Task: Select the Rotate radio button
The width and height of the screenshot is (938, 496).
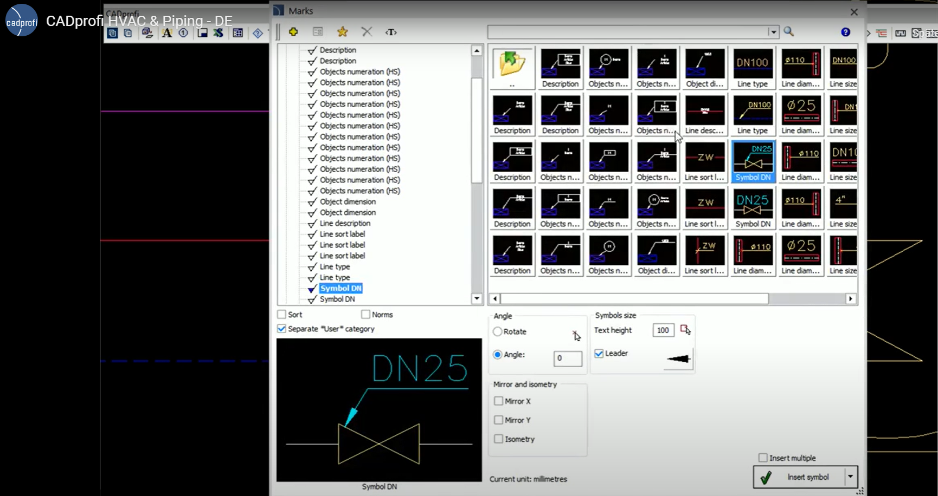Action: pos(498,331)
